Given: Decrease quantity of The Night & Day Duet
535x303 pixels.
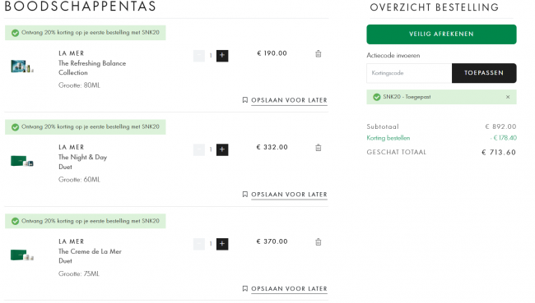Looking at the screenshot, I should tap(199, 149).
